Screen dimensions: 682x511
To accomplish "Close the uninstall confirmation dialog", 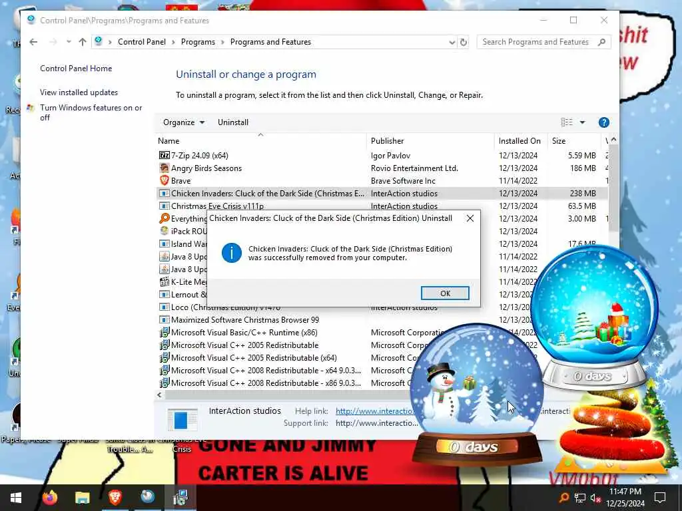I will [x=470, y=218].
